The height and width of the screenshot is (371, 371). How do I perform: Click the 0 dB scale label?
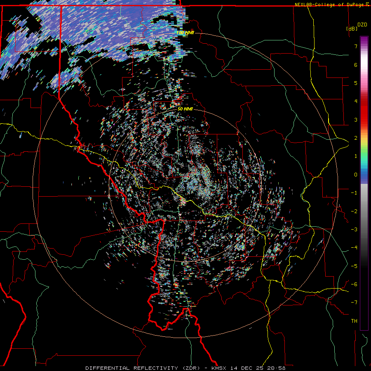[356, 175]
